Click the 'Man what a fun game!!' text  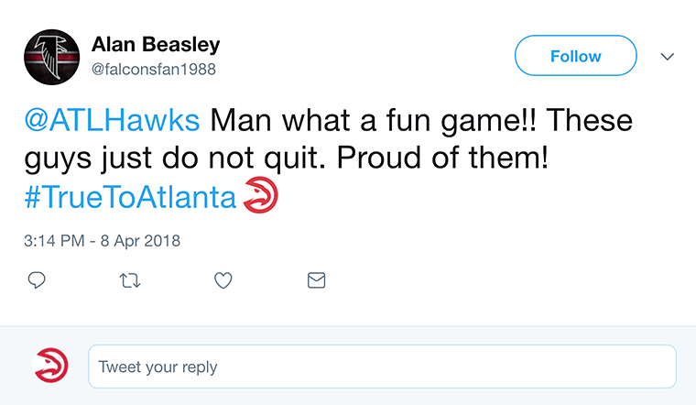pyautogui.click(x=374, y=120)
